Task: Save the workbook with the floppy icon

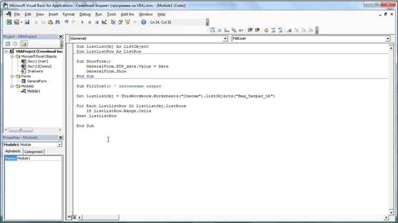Action: point(27,22)
